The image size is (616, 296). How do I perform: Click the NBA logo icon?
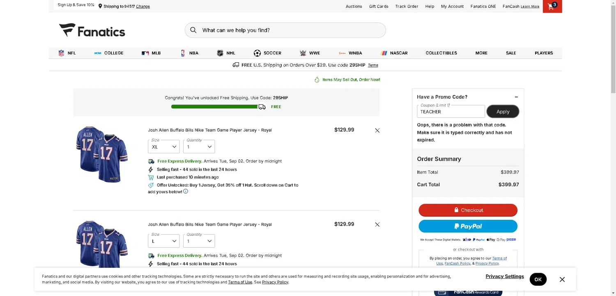(183, 53)
